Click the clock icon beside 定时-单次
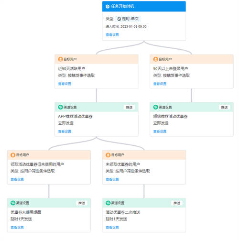Image resolution: width=239 pixels, height=241 pixels. [x=119, y=19]
